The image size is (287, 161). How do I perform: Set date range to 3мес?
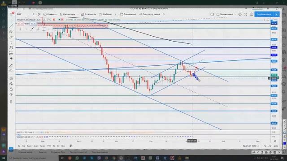(x=36, y=146)
